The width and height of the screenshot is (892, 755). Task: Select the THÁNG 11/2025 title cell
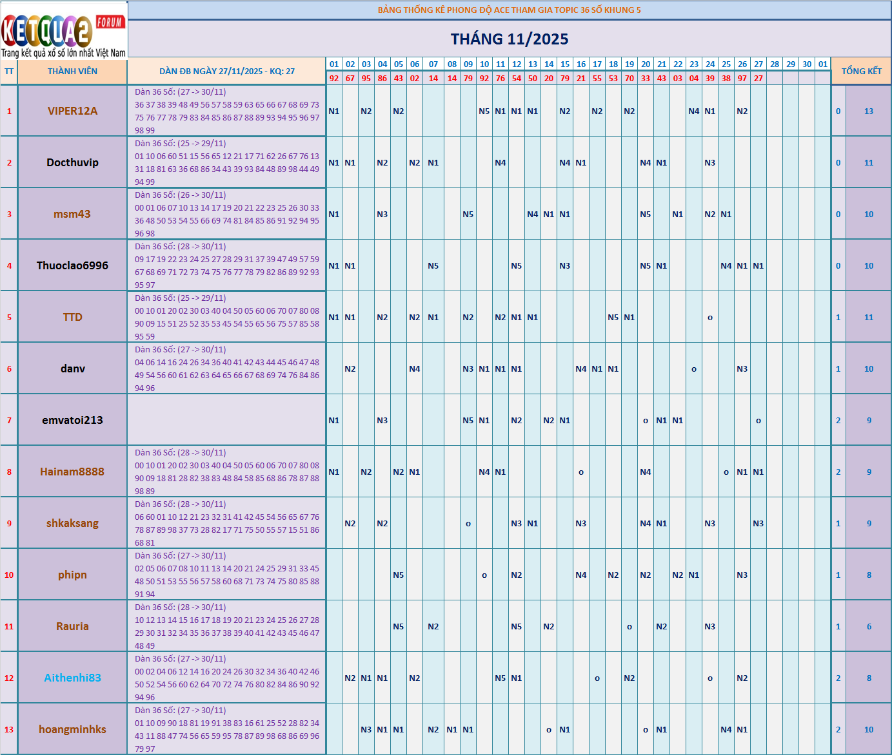pos(510,39)
